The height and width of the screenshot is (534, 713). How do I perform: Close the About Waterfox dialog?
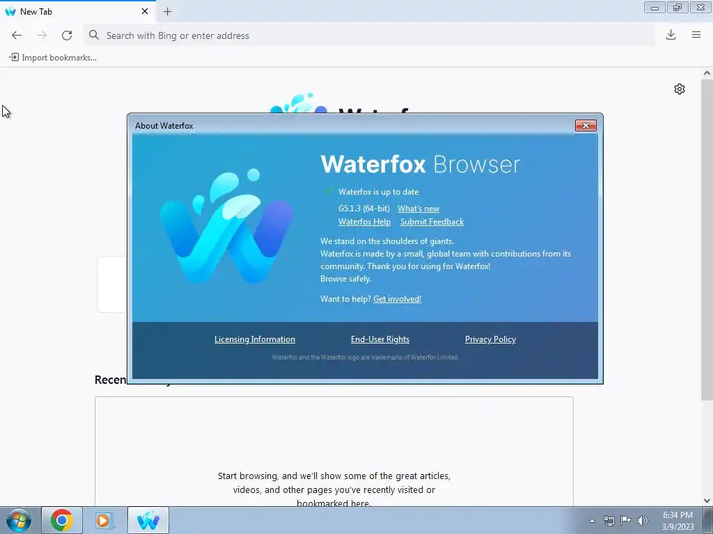tap(586, 126)
